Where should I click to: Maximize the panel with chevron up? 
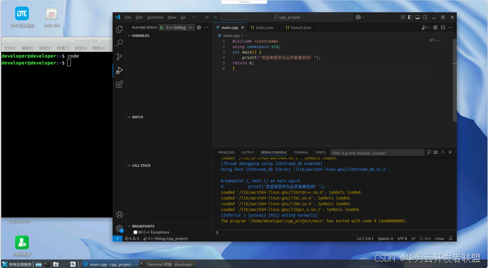click(443, 152)
